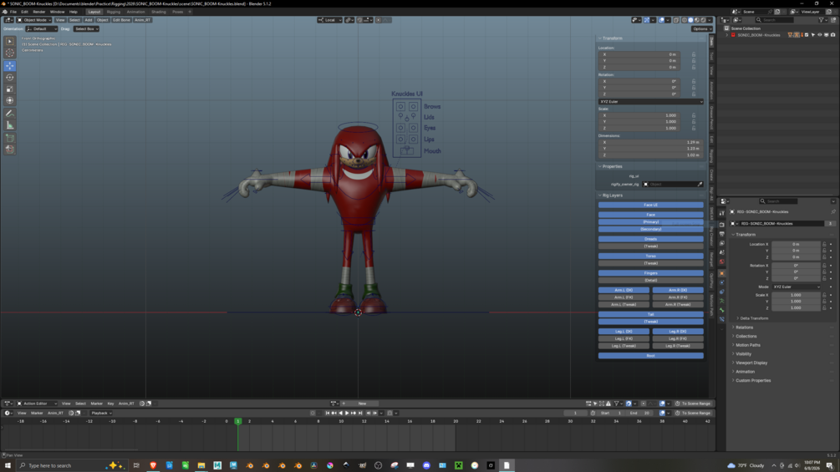This screenshot has height=472, width=840.
Task: Expand the Viewport Display section
Action: (751, 363)
